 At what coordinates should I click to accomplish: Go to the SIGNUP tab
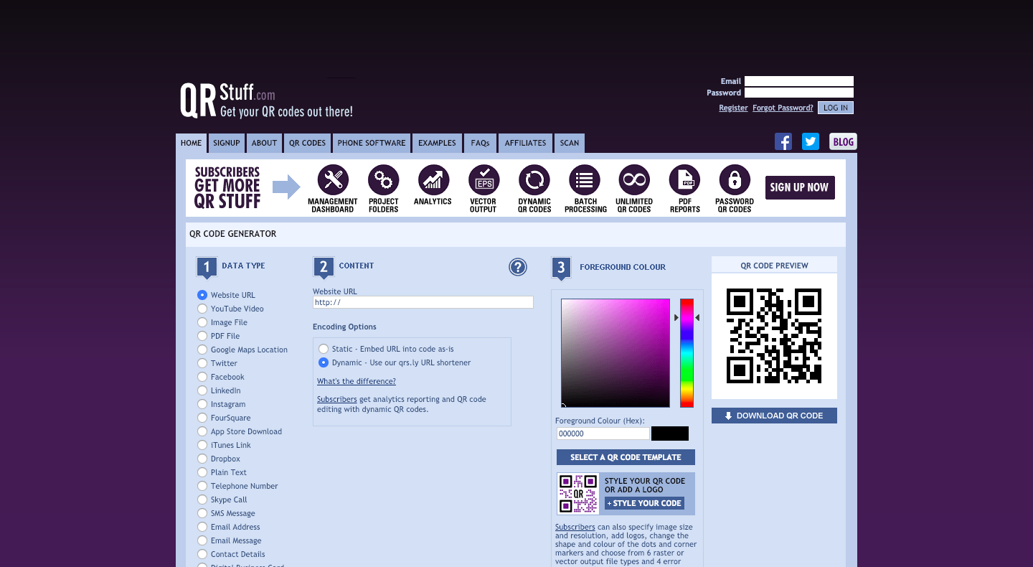(226, 143)
